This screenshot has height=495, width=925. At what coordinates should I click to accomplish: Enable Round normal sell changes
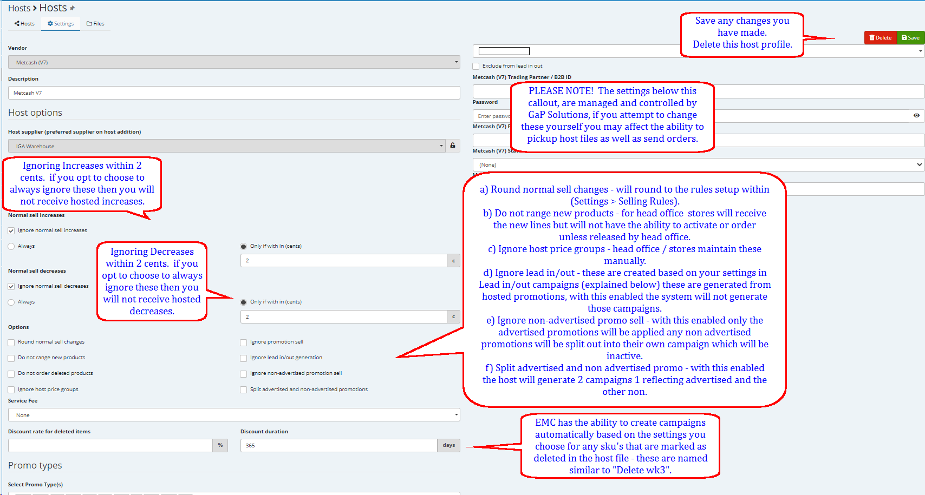click(x=11, y=342)
